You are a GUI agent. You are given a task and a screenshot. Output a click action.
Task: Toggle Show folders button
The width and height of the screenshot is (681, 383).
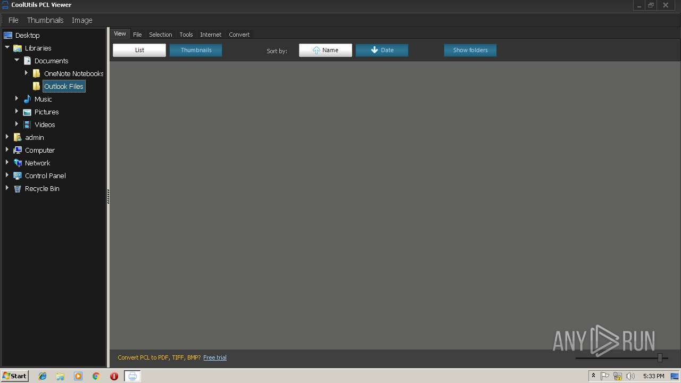point(470,50)
